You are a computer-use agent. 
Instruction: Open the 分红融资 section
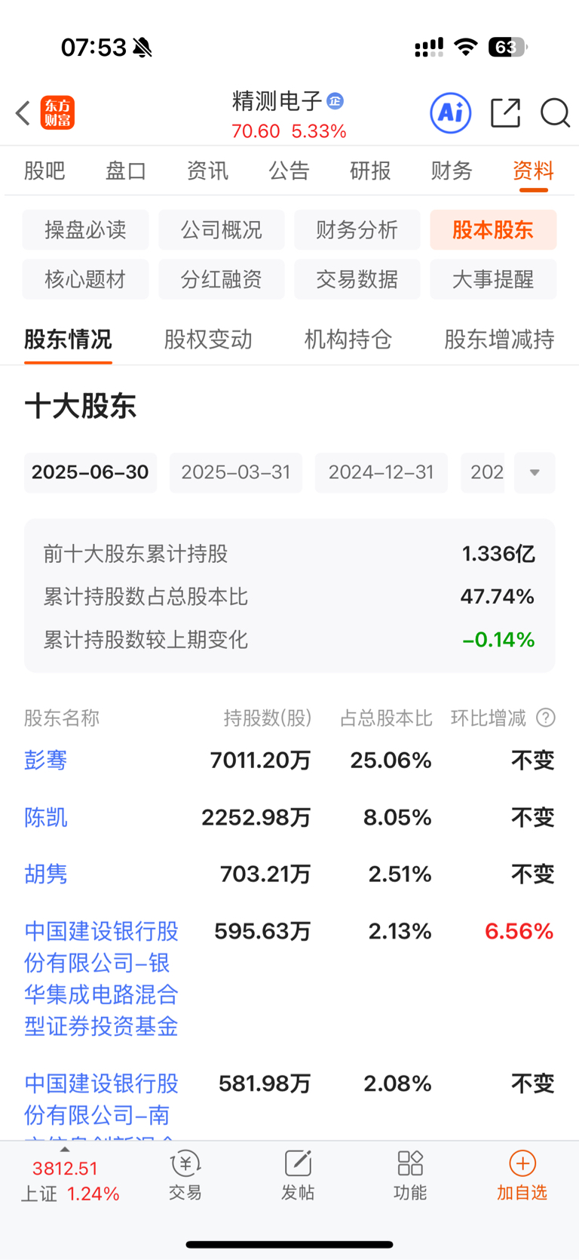click(221, 279)
